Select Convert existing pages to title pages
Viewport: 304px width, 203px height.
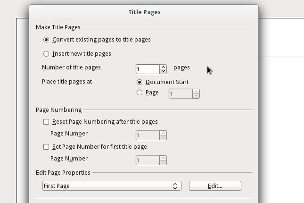46,40
